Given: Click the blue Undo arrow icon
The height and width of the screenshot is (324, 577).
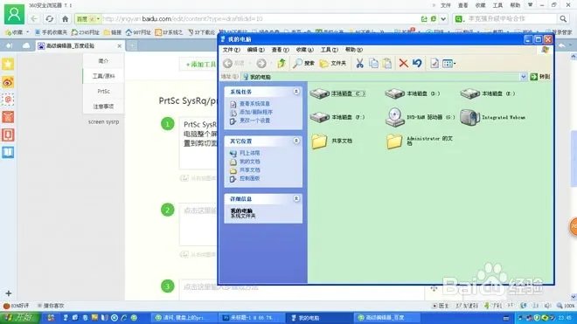Looking at the screenshot, I should (x=417, y=63).
